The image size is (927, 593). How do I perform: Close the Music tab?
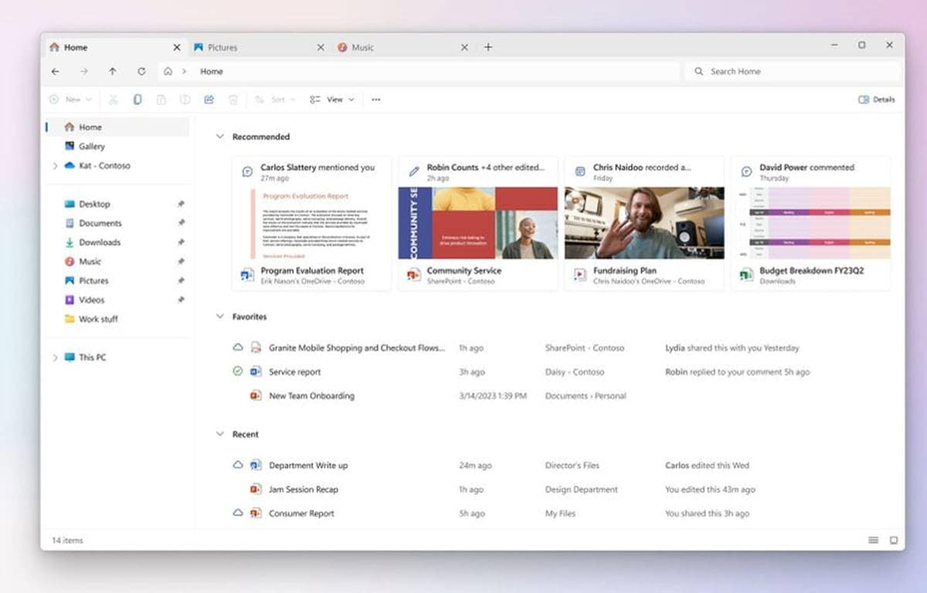[464, 47]
